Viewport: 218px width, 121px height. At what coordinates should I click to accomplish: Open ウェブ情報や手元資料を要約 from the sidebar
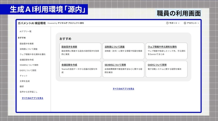click(32, 54)
